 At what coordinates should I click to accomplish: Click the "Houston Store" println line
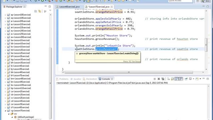(x=104, y=36)
